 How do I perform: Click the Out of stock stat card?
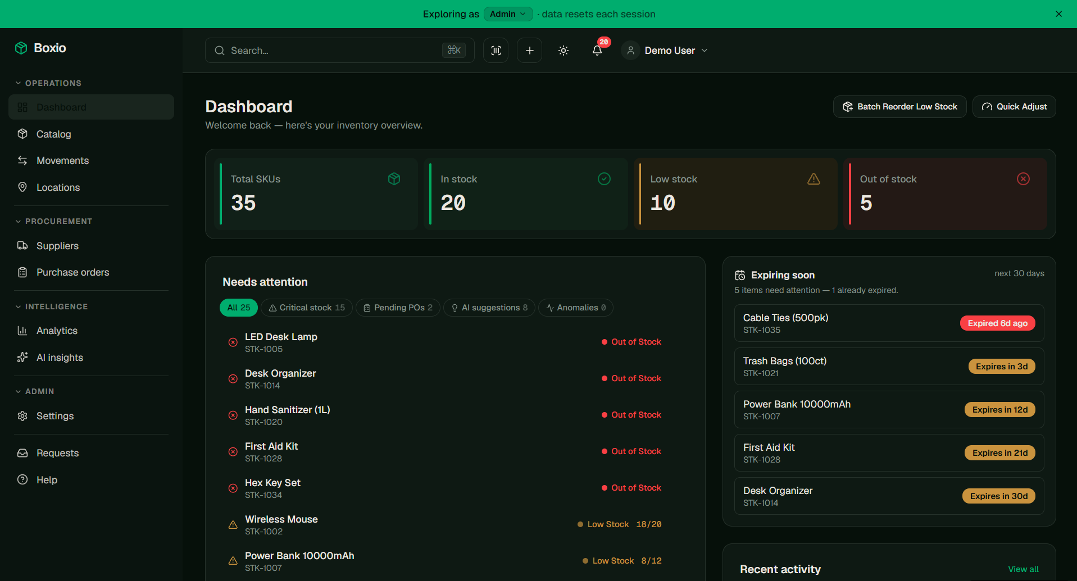(945, 194)
